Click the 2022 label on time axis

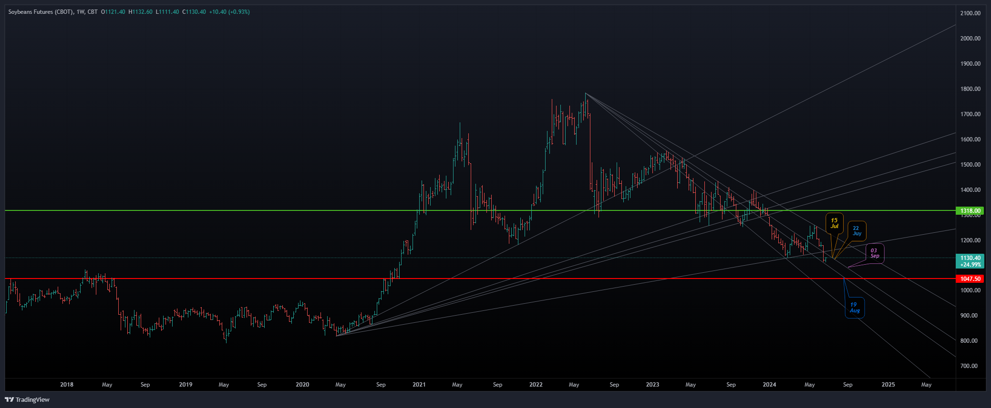tap(536, 385)
